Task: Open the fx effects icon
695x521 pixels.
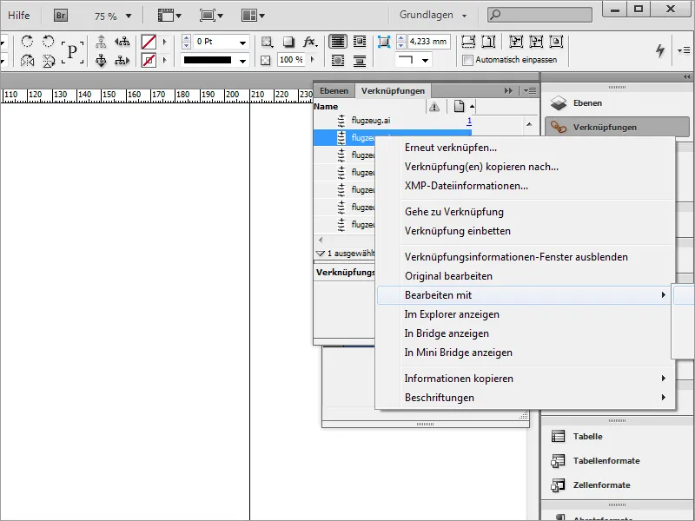Action: click(x=309, y=42)
